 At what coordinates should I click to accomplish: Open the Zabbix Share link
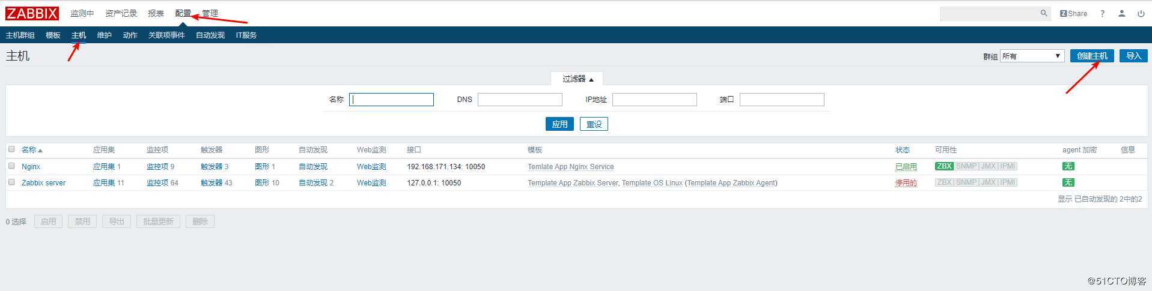coord(1073,13)
